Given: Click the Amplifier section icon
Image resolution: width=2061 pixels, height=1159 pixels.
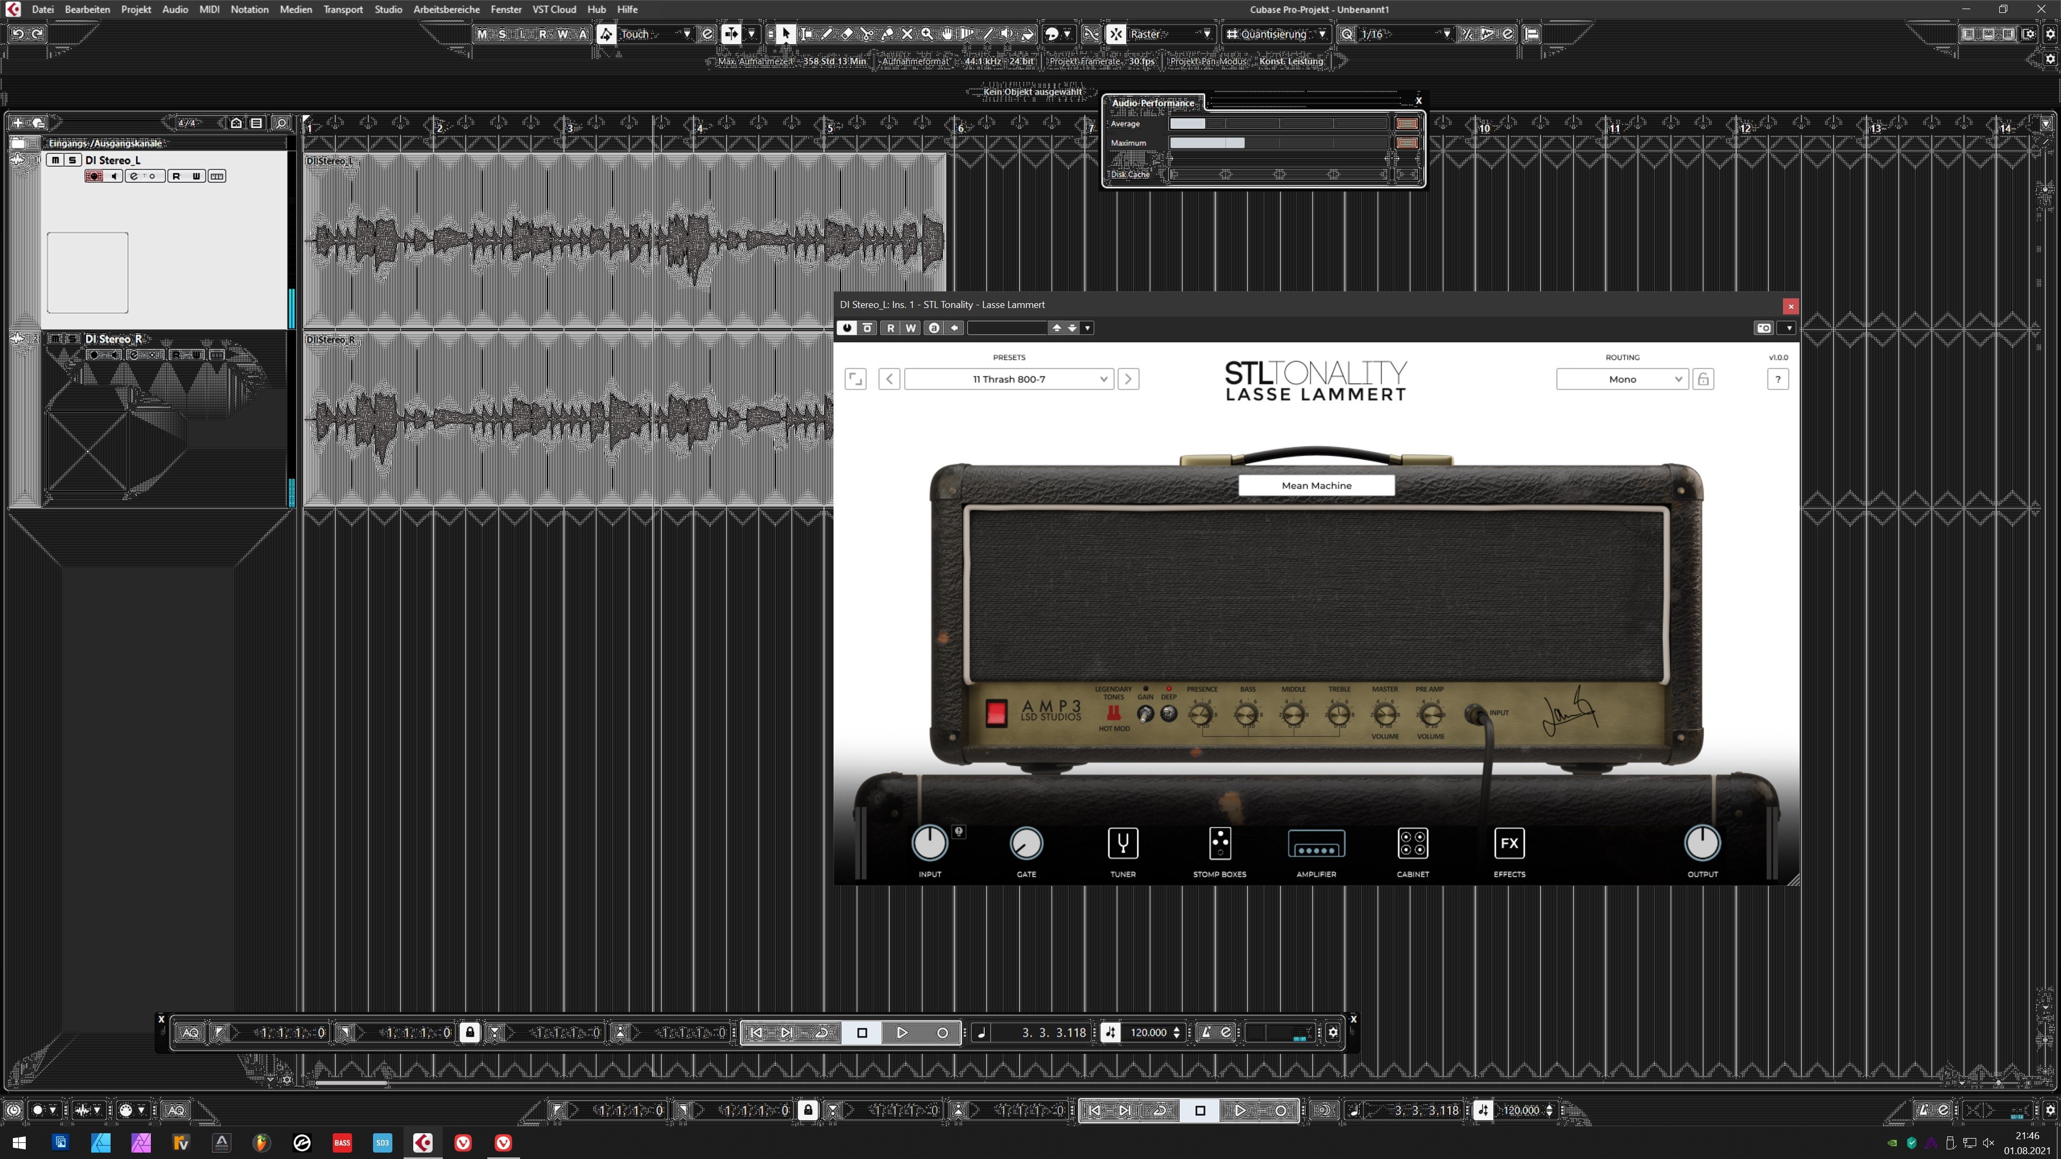Looking at the screenshot, I should [x=1316, y=843].
